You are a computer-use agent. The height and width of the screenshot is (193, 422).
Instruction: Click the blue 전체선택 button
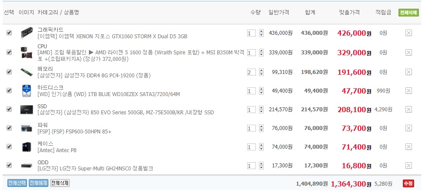tap(17, 183)
